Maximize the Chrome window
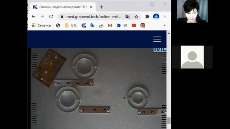230x129 pixels. (152, 4)
